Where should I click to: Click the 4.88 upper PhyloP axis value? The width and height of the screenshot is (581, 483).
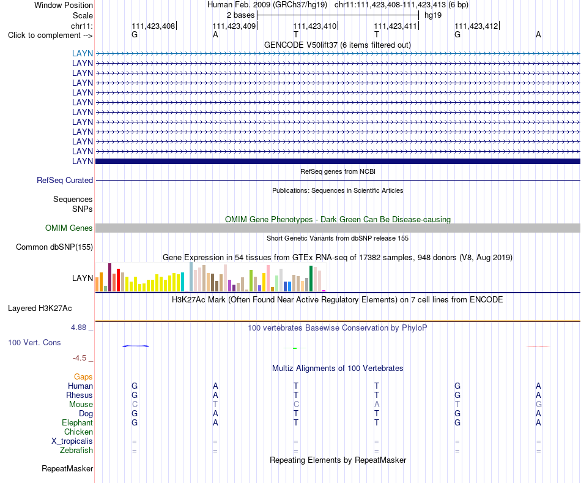point(78,328)
